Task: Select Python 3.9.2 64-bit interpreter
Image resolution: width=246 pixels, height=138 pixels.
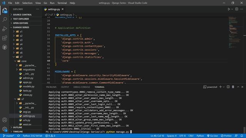Action: click(32, 136)
